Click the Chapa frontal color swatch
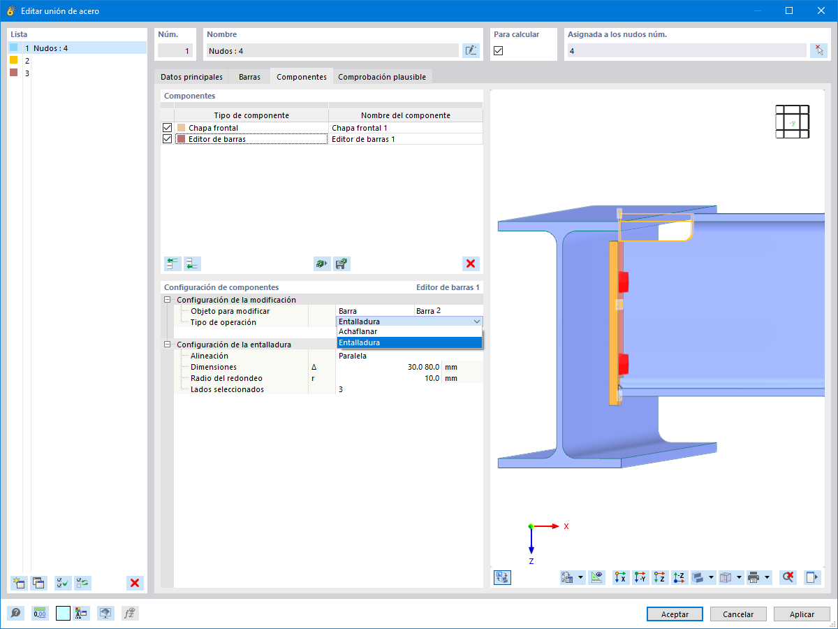This screenshot has width=838, height=629. point(182,128)
